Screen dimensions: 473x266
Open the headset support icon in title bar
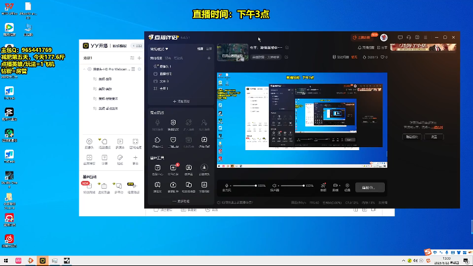pos(409,37)
